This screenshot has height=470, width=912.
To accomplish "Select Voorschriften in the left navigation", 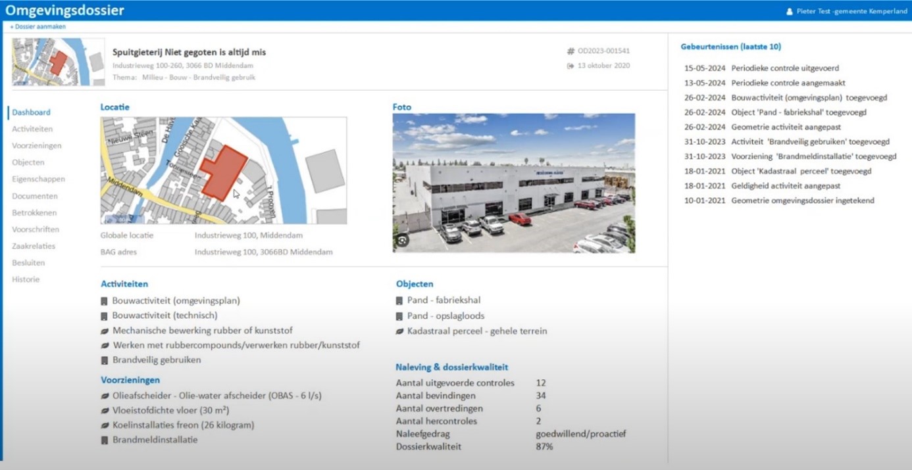I will [36, 229].
